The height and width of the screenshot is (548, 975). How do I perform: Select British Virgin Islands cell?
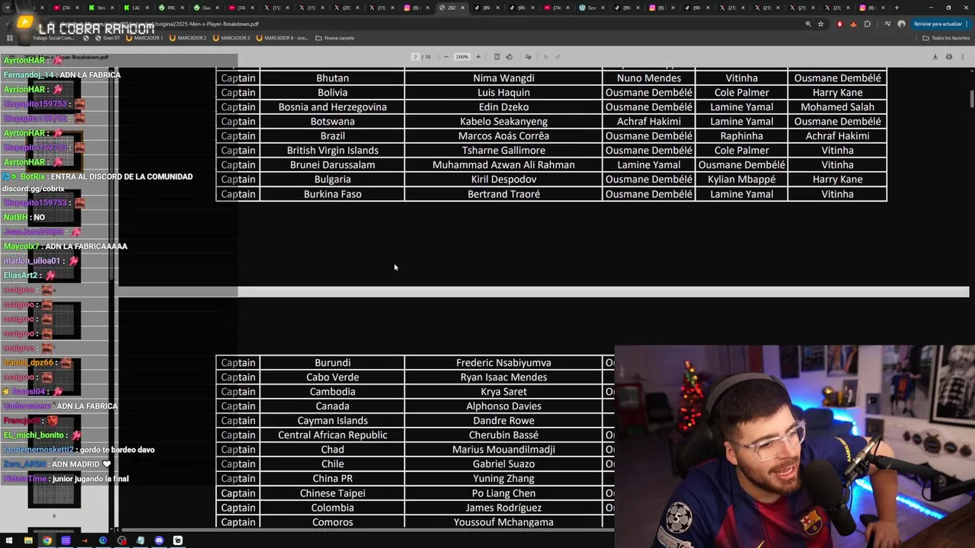point(332,150)
